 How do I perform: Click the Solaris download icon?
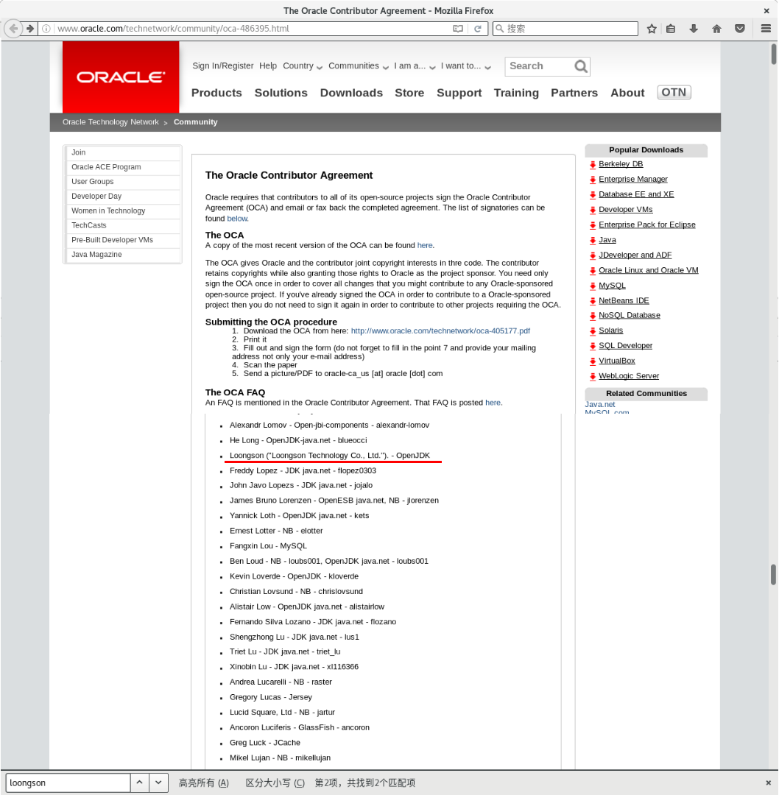click(593, 331)
